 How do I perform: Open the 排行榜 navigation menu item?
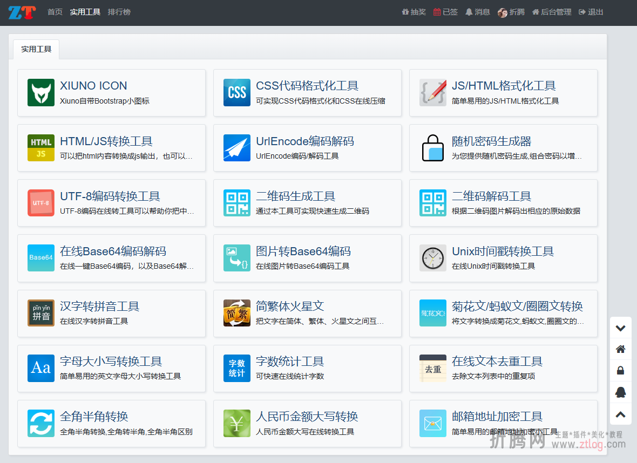(119, 12)
